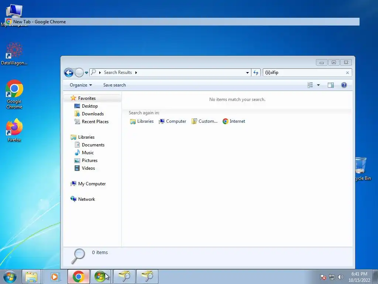Open Recent Places under Favorites
The width and height of the screenshot is (378, 284).
pyautogui.click(x=95, y=121)
